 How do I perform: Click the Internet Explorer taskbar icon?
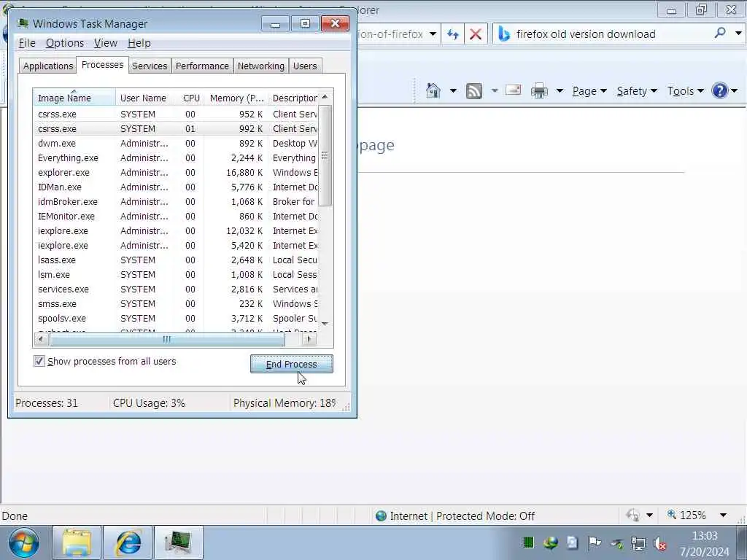[128, 542]
